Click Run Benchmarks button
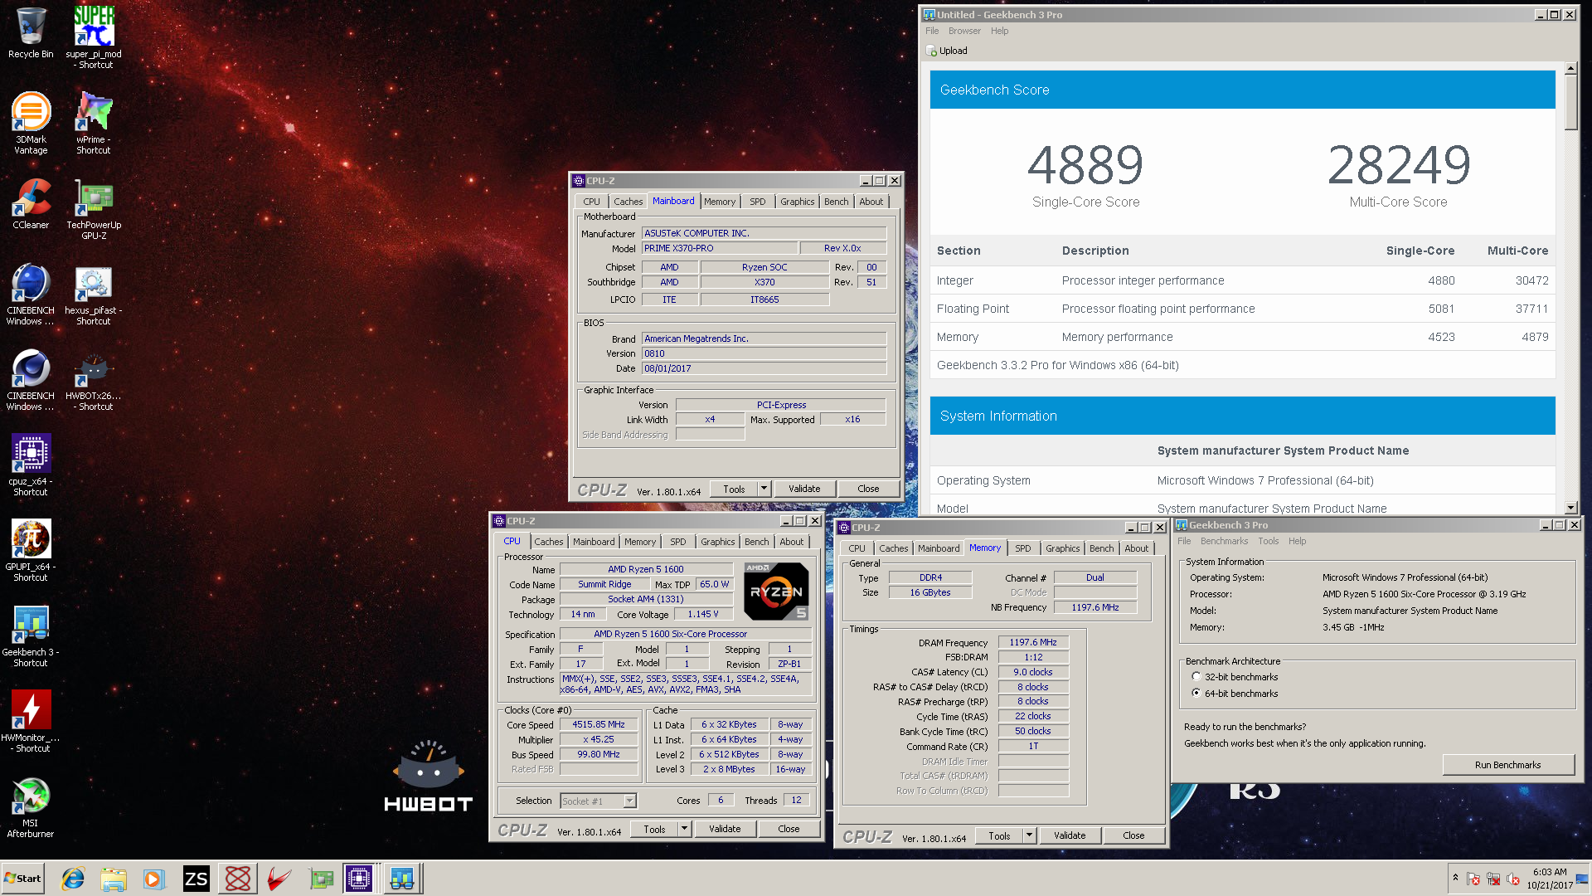 point(1507,765)
